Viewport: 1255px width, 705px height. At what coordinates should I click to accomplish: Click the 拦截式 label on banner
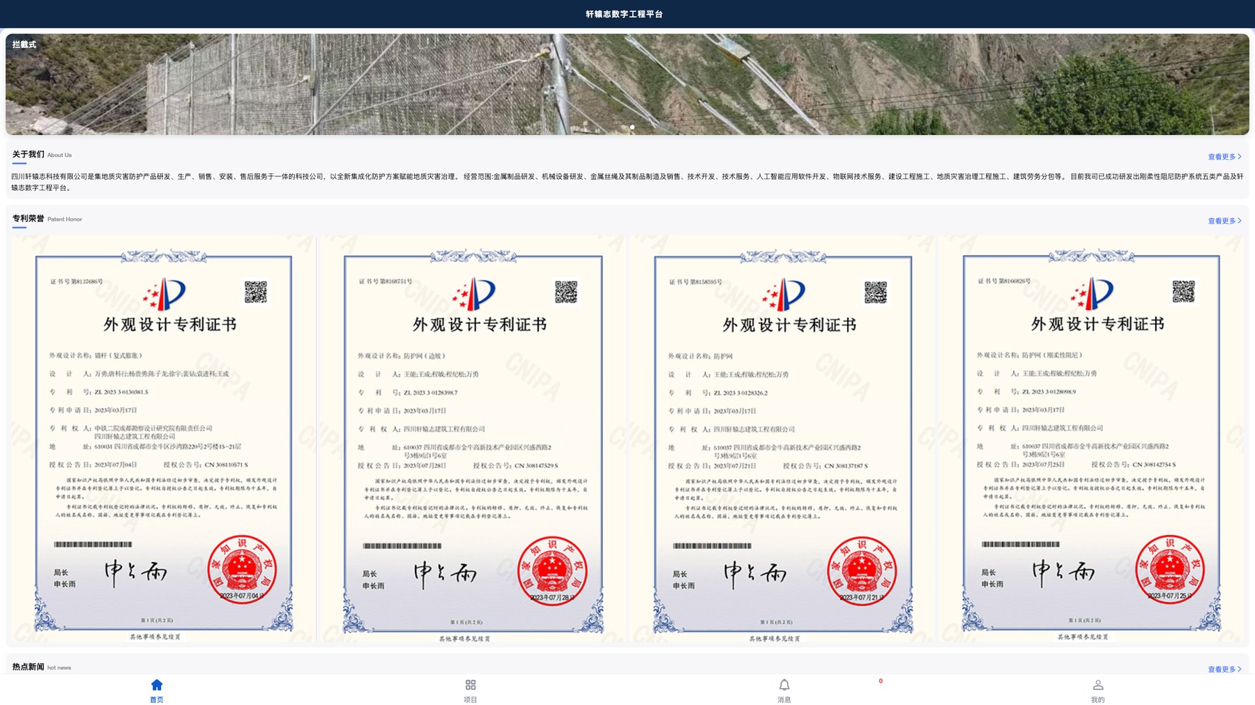click(x=24, y=45)
